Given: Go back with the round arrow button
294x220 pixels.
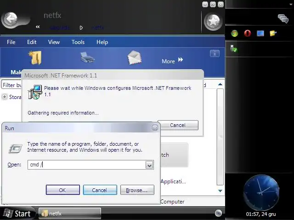Looking at the screenshot, I should pos(10,19).
